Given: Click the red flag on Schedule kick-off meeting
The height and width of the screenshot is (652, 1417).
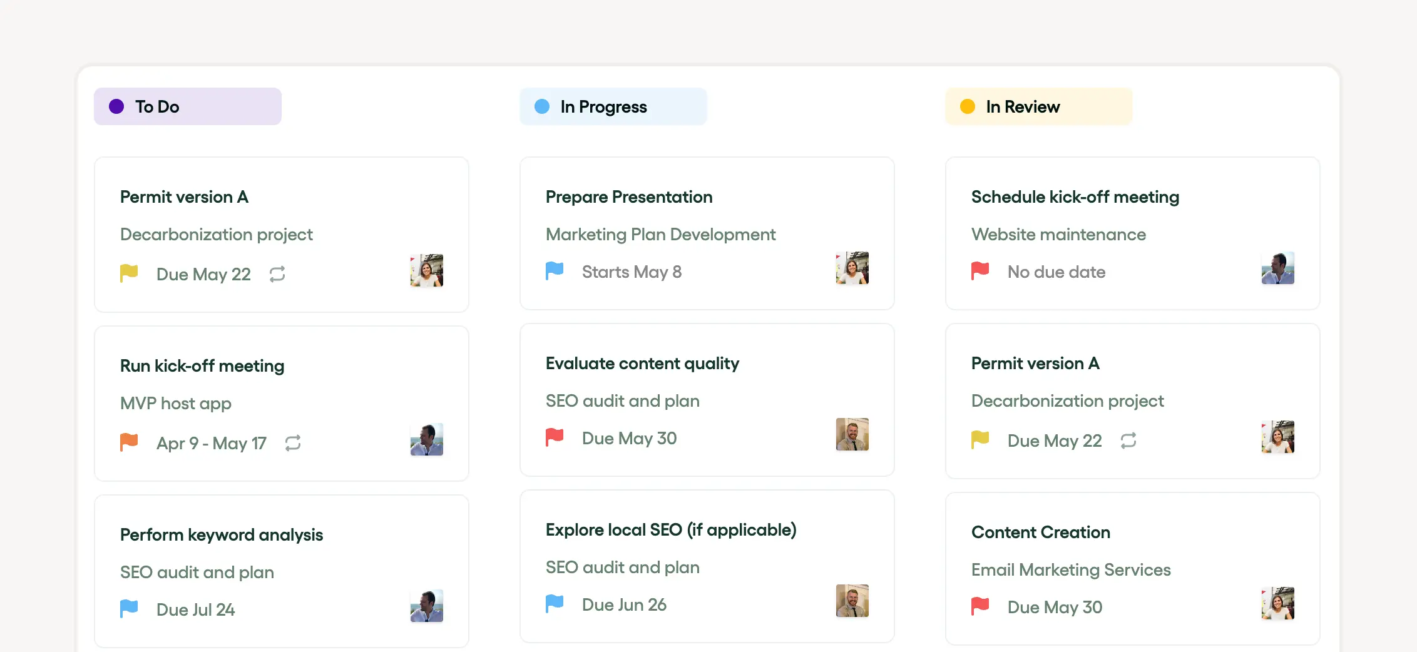Looking at the screenshot, I should (980, 271).
